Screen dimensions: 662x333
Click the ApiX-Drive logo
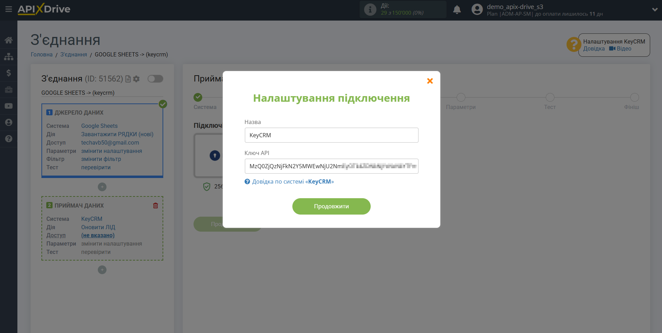(x=44, y=9)
